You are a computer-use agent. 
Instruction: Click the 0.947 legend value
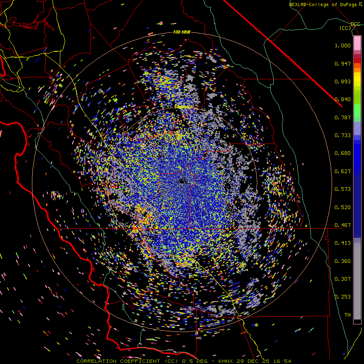(343, 63)
